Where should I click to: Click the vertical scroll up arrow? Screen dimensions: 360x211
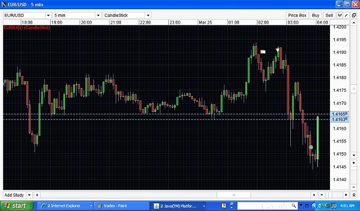(354, 22)
